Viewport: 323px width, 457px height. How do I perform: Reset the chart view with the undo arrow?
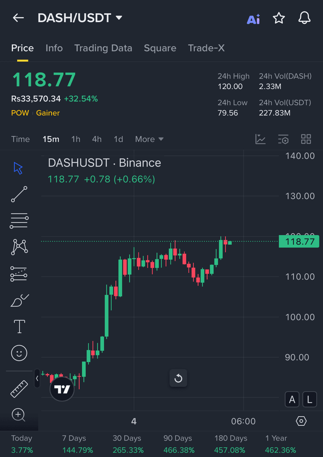point(178,378)
